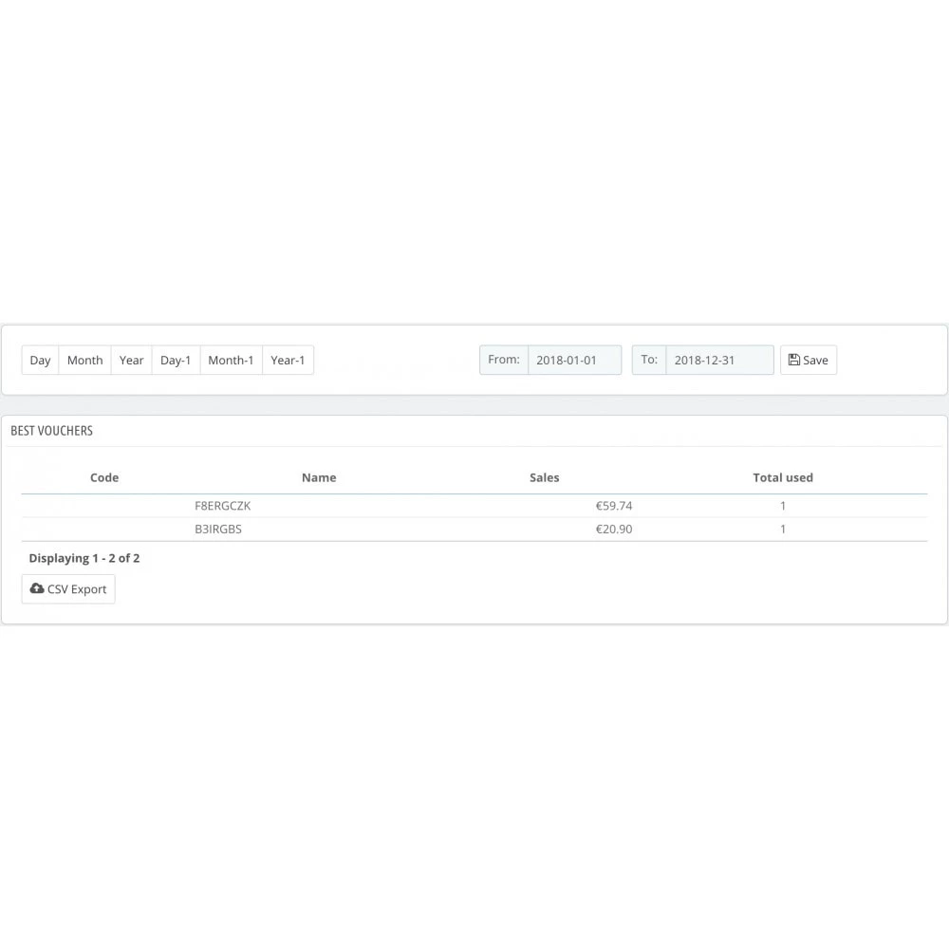The height and width of the screenshot is (949, 949).
Task: Select the Year period button
Action: 131,360
